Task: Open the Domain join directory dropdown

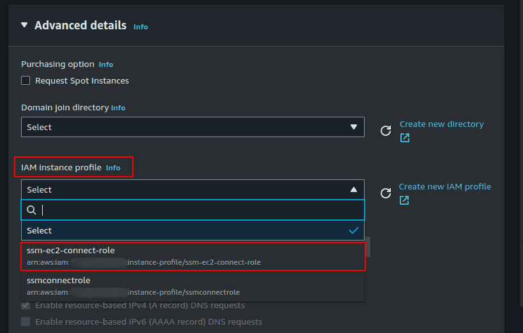Action: tap(192, 127)
